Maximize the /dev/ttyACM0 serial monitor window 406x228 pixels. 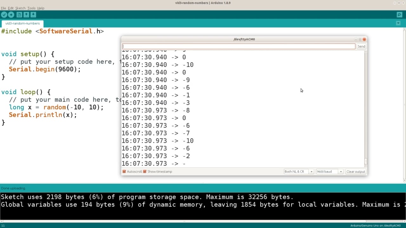360,39
